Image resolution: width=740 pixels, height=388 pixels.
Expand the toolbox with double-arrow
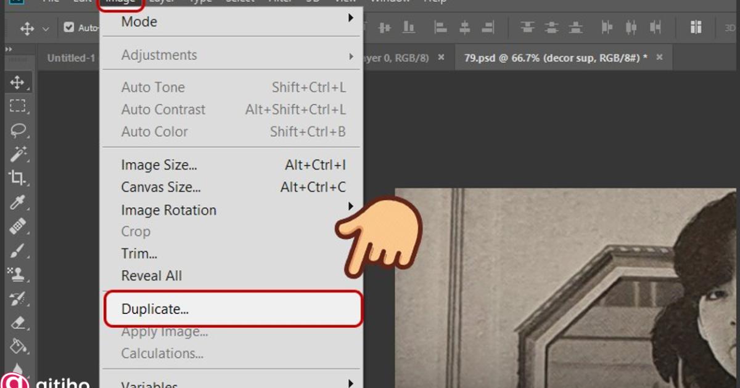pyautogui.click(x=9, y=49)
